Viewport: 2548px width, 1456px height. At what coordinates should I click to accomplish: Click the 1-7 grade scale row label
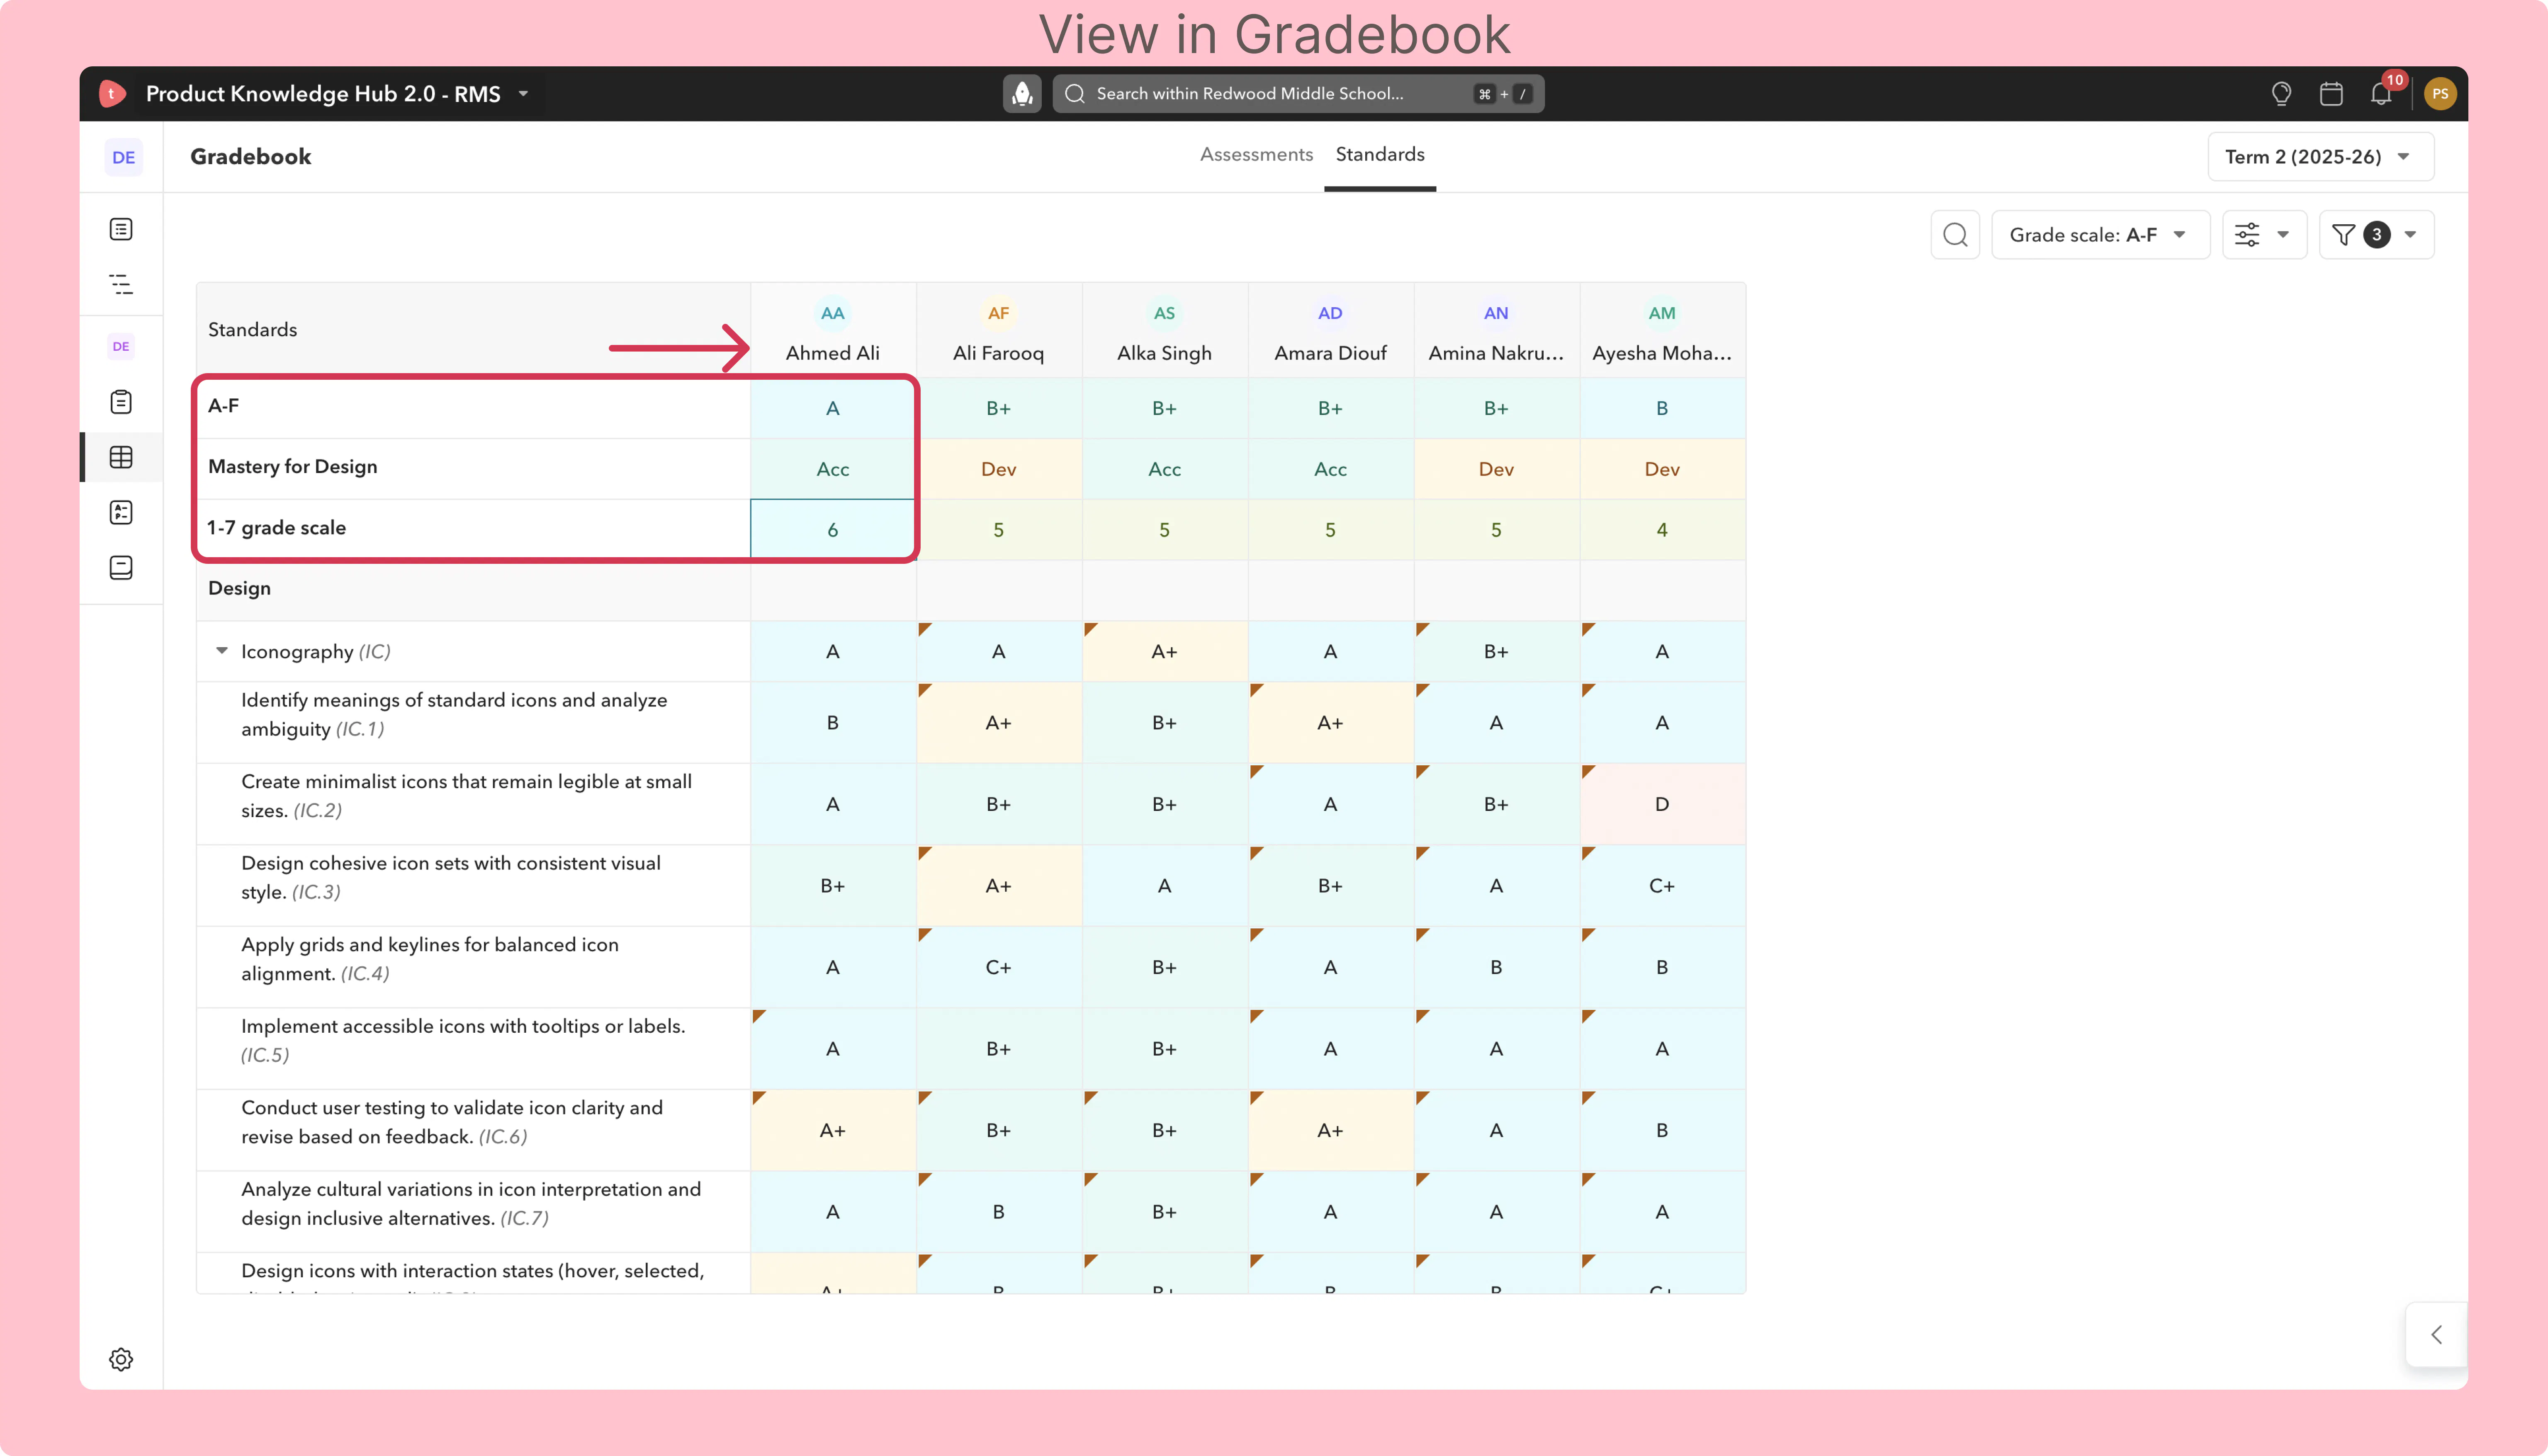[276, 528]
